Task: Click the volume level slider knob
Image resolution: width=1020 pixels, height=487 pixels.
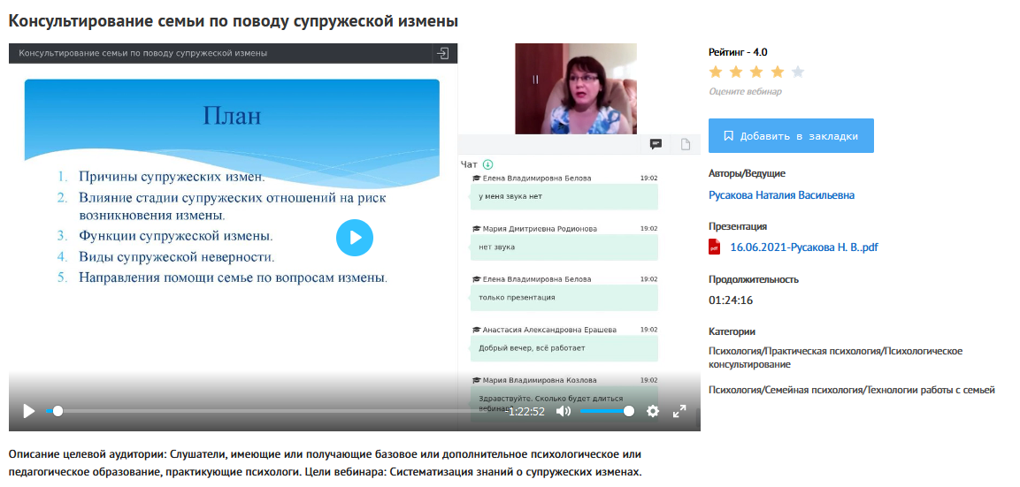Action: click(x=629, y=411)
